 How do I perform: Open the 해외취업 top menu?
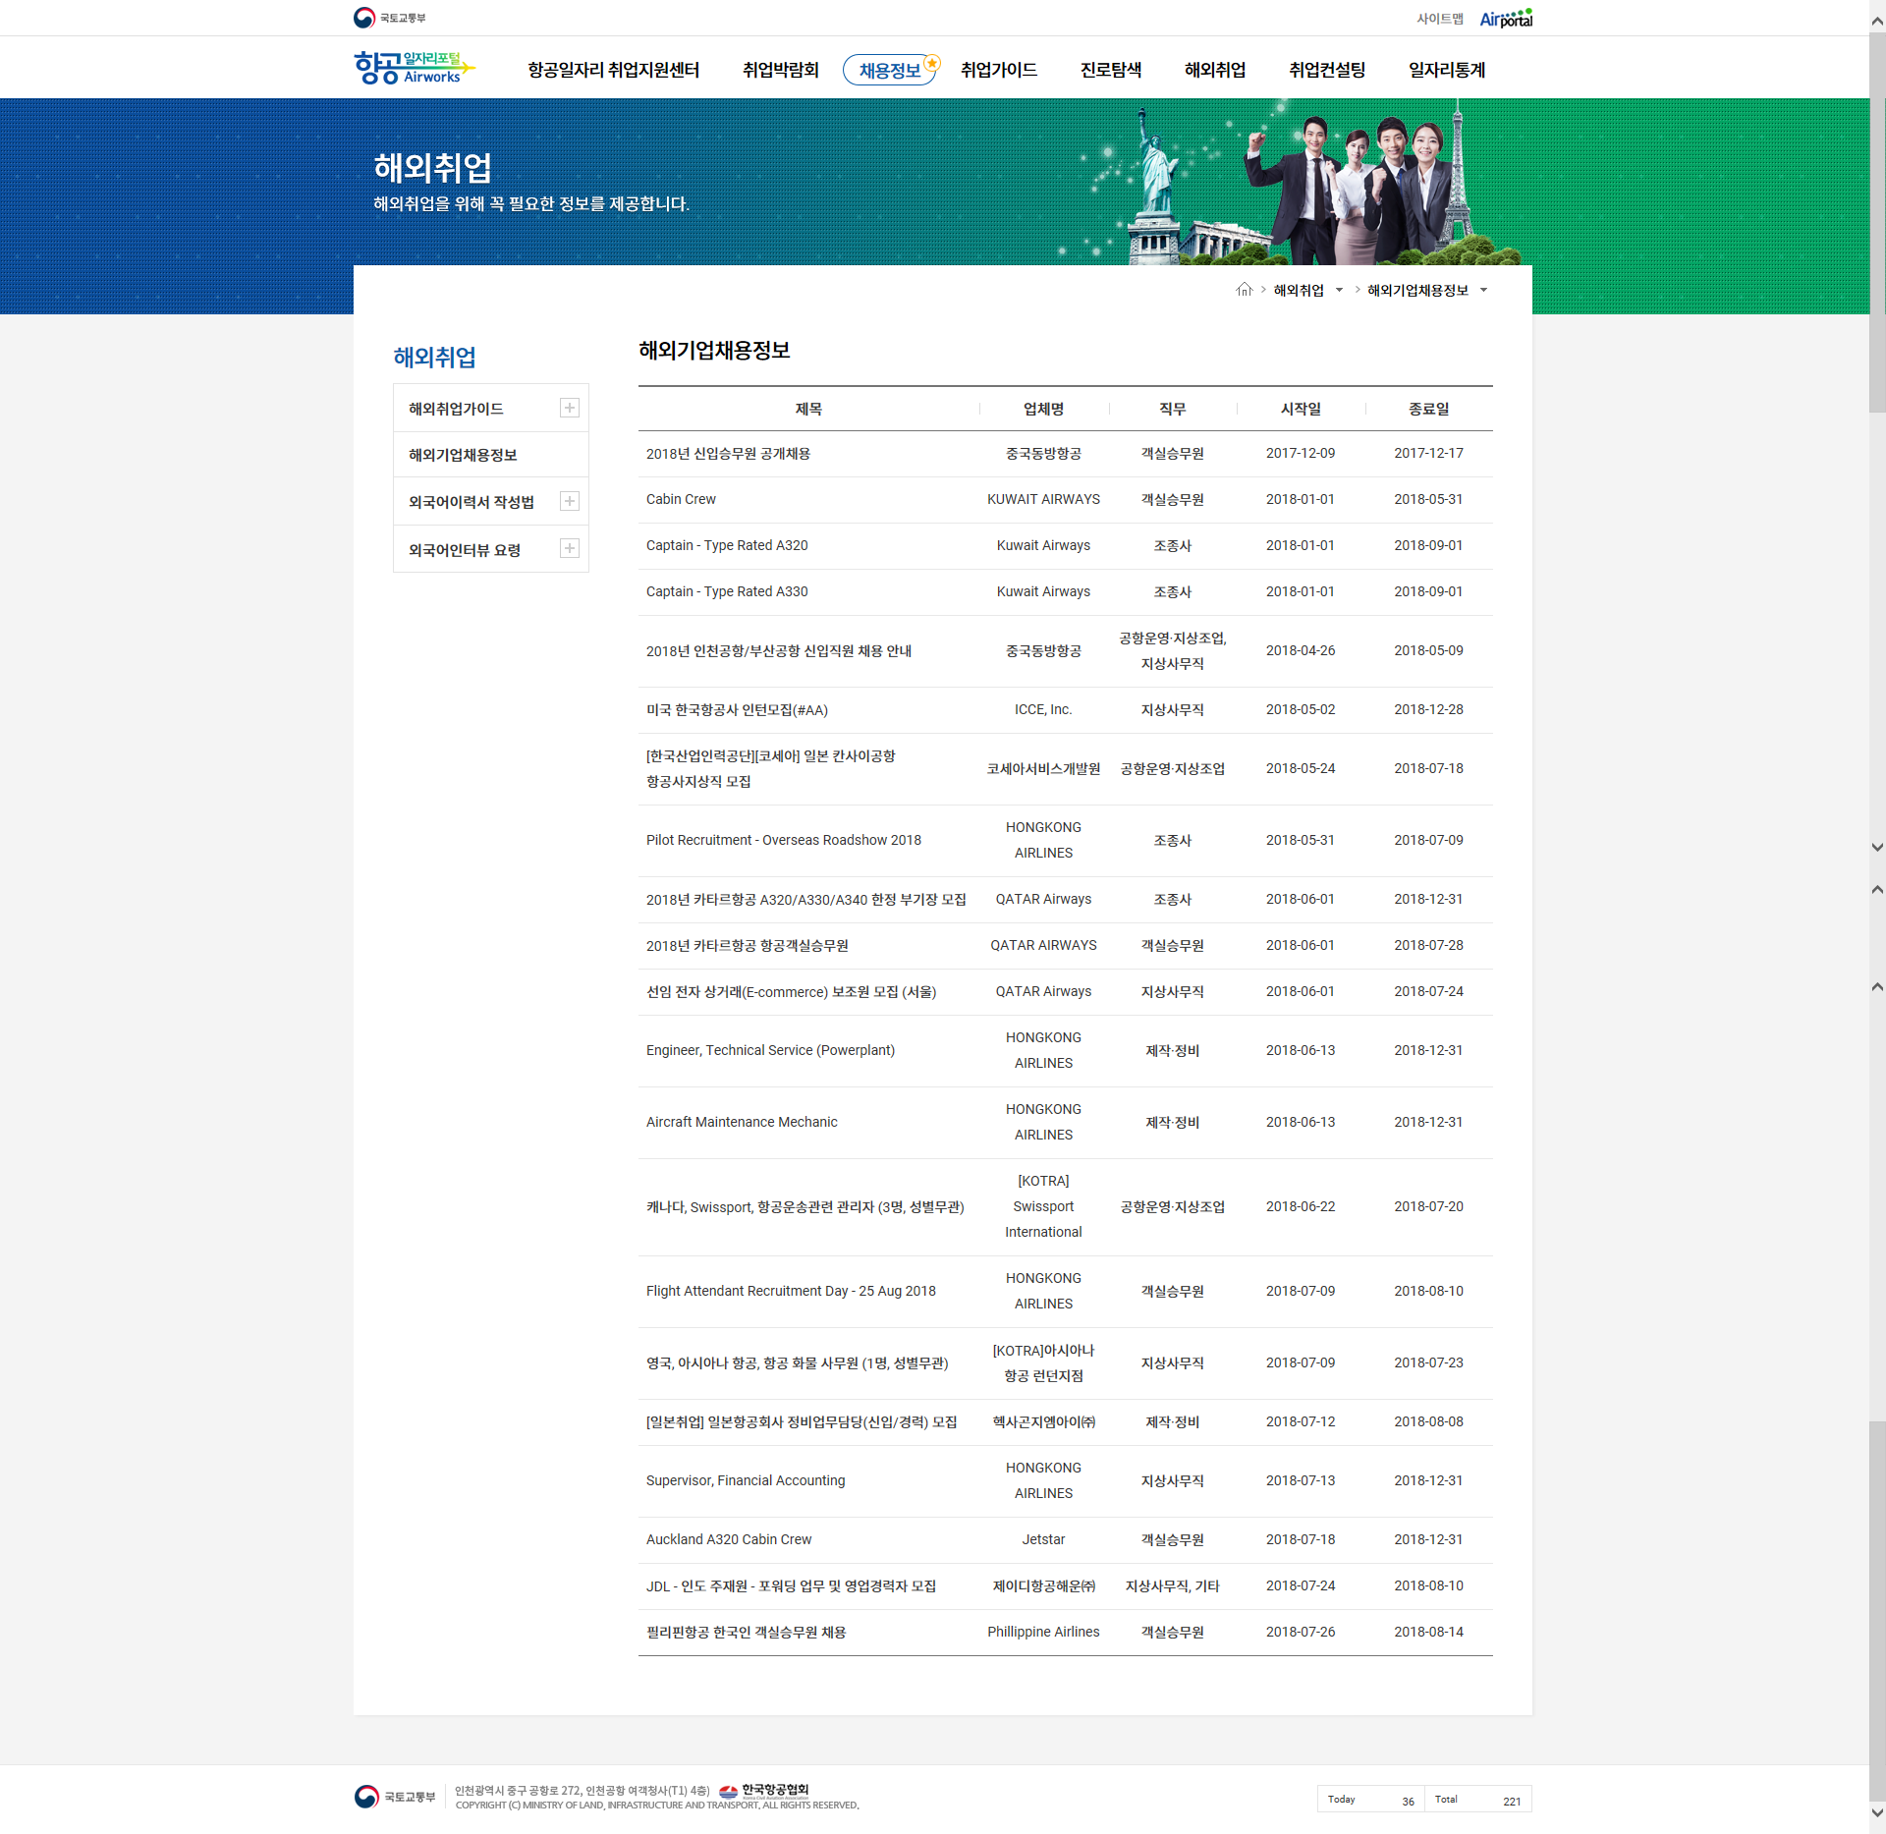(1215, 70)
